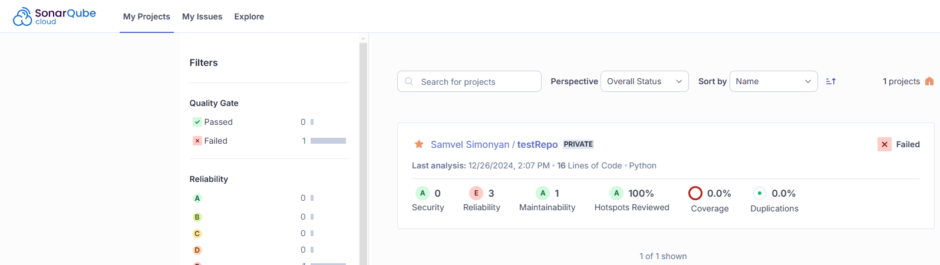Screen dimensions: 940x265
Task: Click the Reliability filter heading
Action: [209, 179]
